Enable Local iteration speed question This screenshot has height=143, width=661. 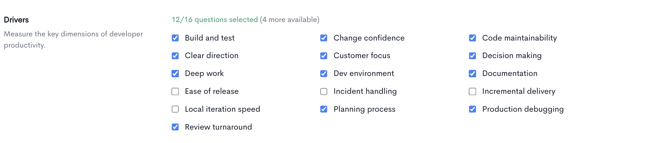pyautogui.click(x=175, y=109)
